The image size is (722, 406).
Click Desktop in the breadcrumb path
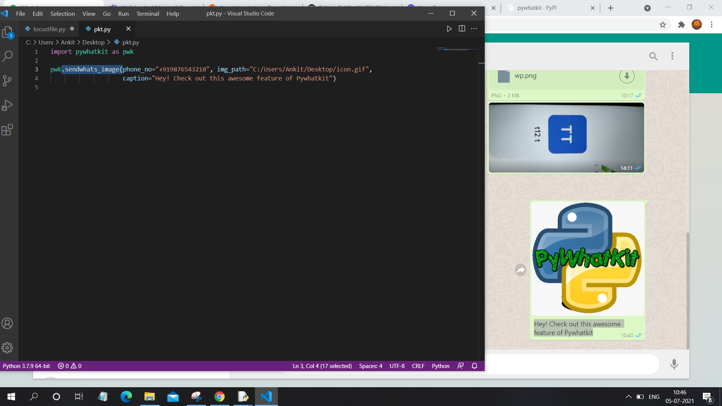pos(93,42)
